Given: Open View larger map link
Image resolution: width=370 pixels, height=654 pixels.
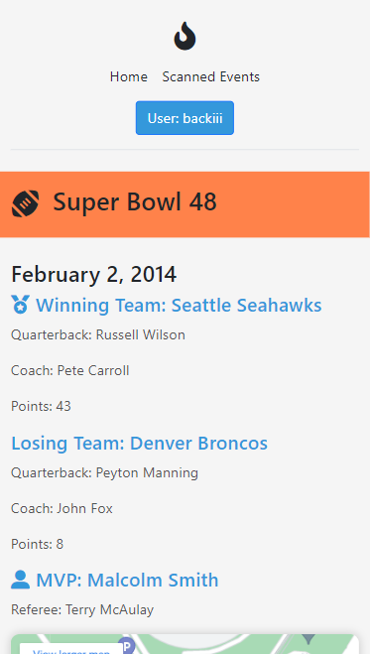Looking at the screenshot, I should [x=71, y=650].
